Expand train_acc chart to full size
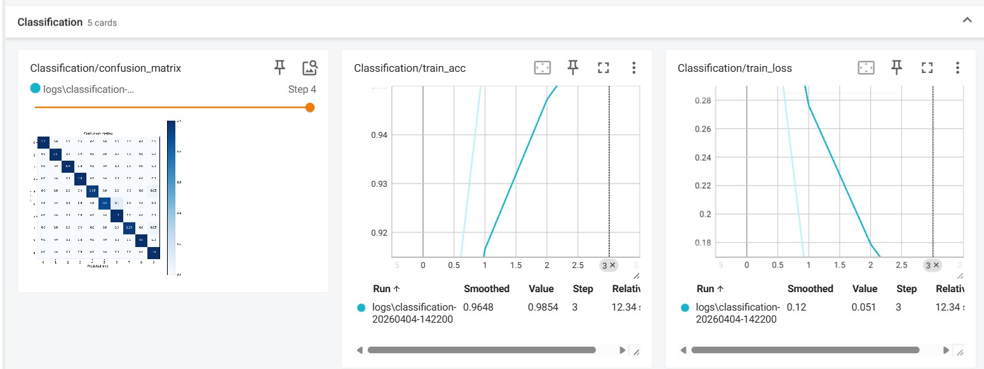 (x=603, y=68)
